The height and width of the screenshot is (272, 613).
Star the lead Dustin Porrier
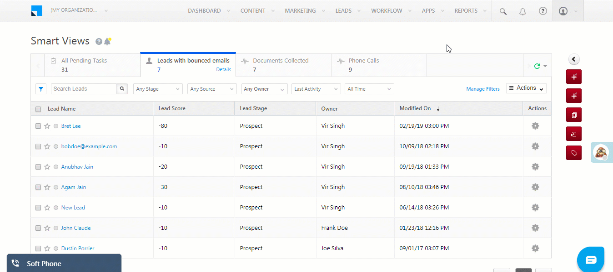coord(47,248)
